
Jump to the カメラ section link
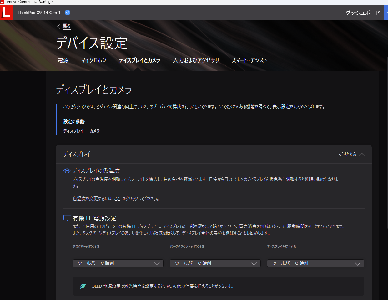tap(95, 131)
